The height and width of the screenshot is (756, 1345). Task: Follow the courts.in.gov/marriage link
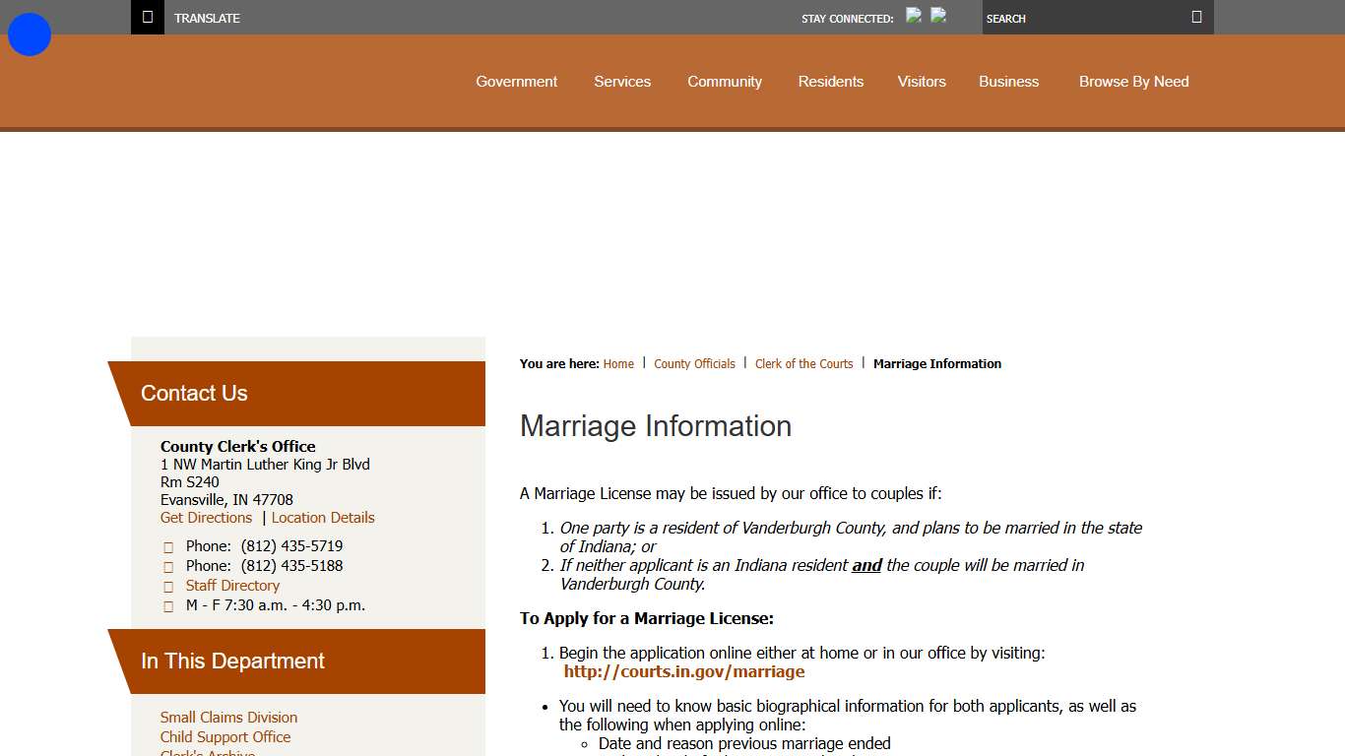point(684,671)
